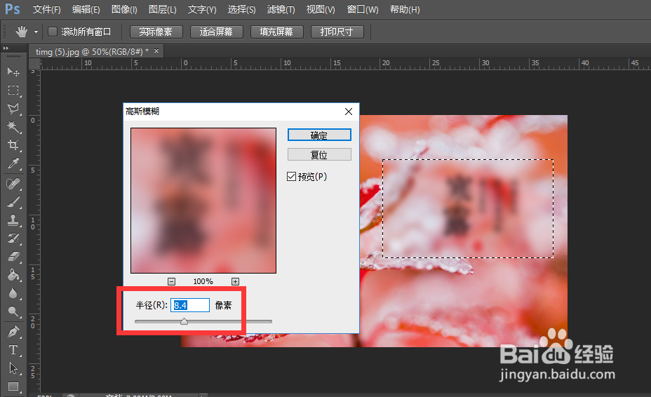Select the Crop tool
Viewport: 651px width, 397px height.
(x=13, y=145)
